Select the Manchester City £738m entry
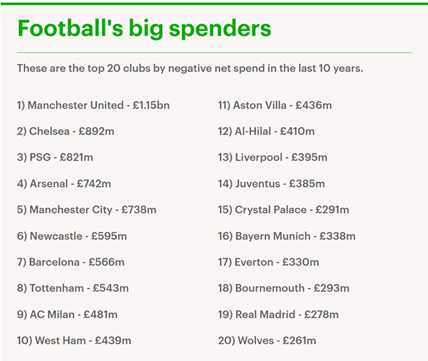The image size is (428, 361). pos(86,210)
